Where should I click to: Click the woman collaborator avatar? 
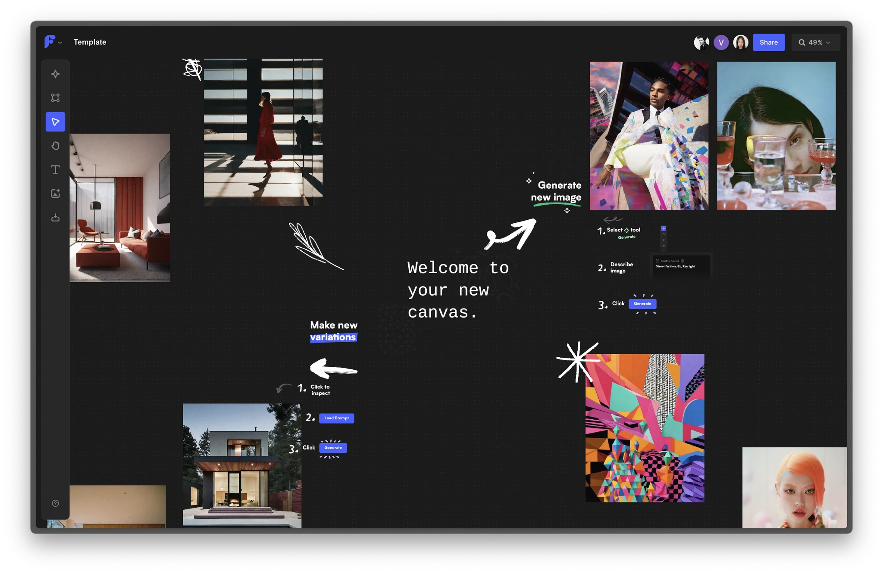pyautogui.click(x=740, y=42)
